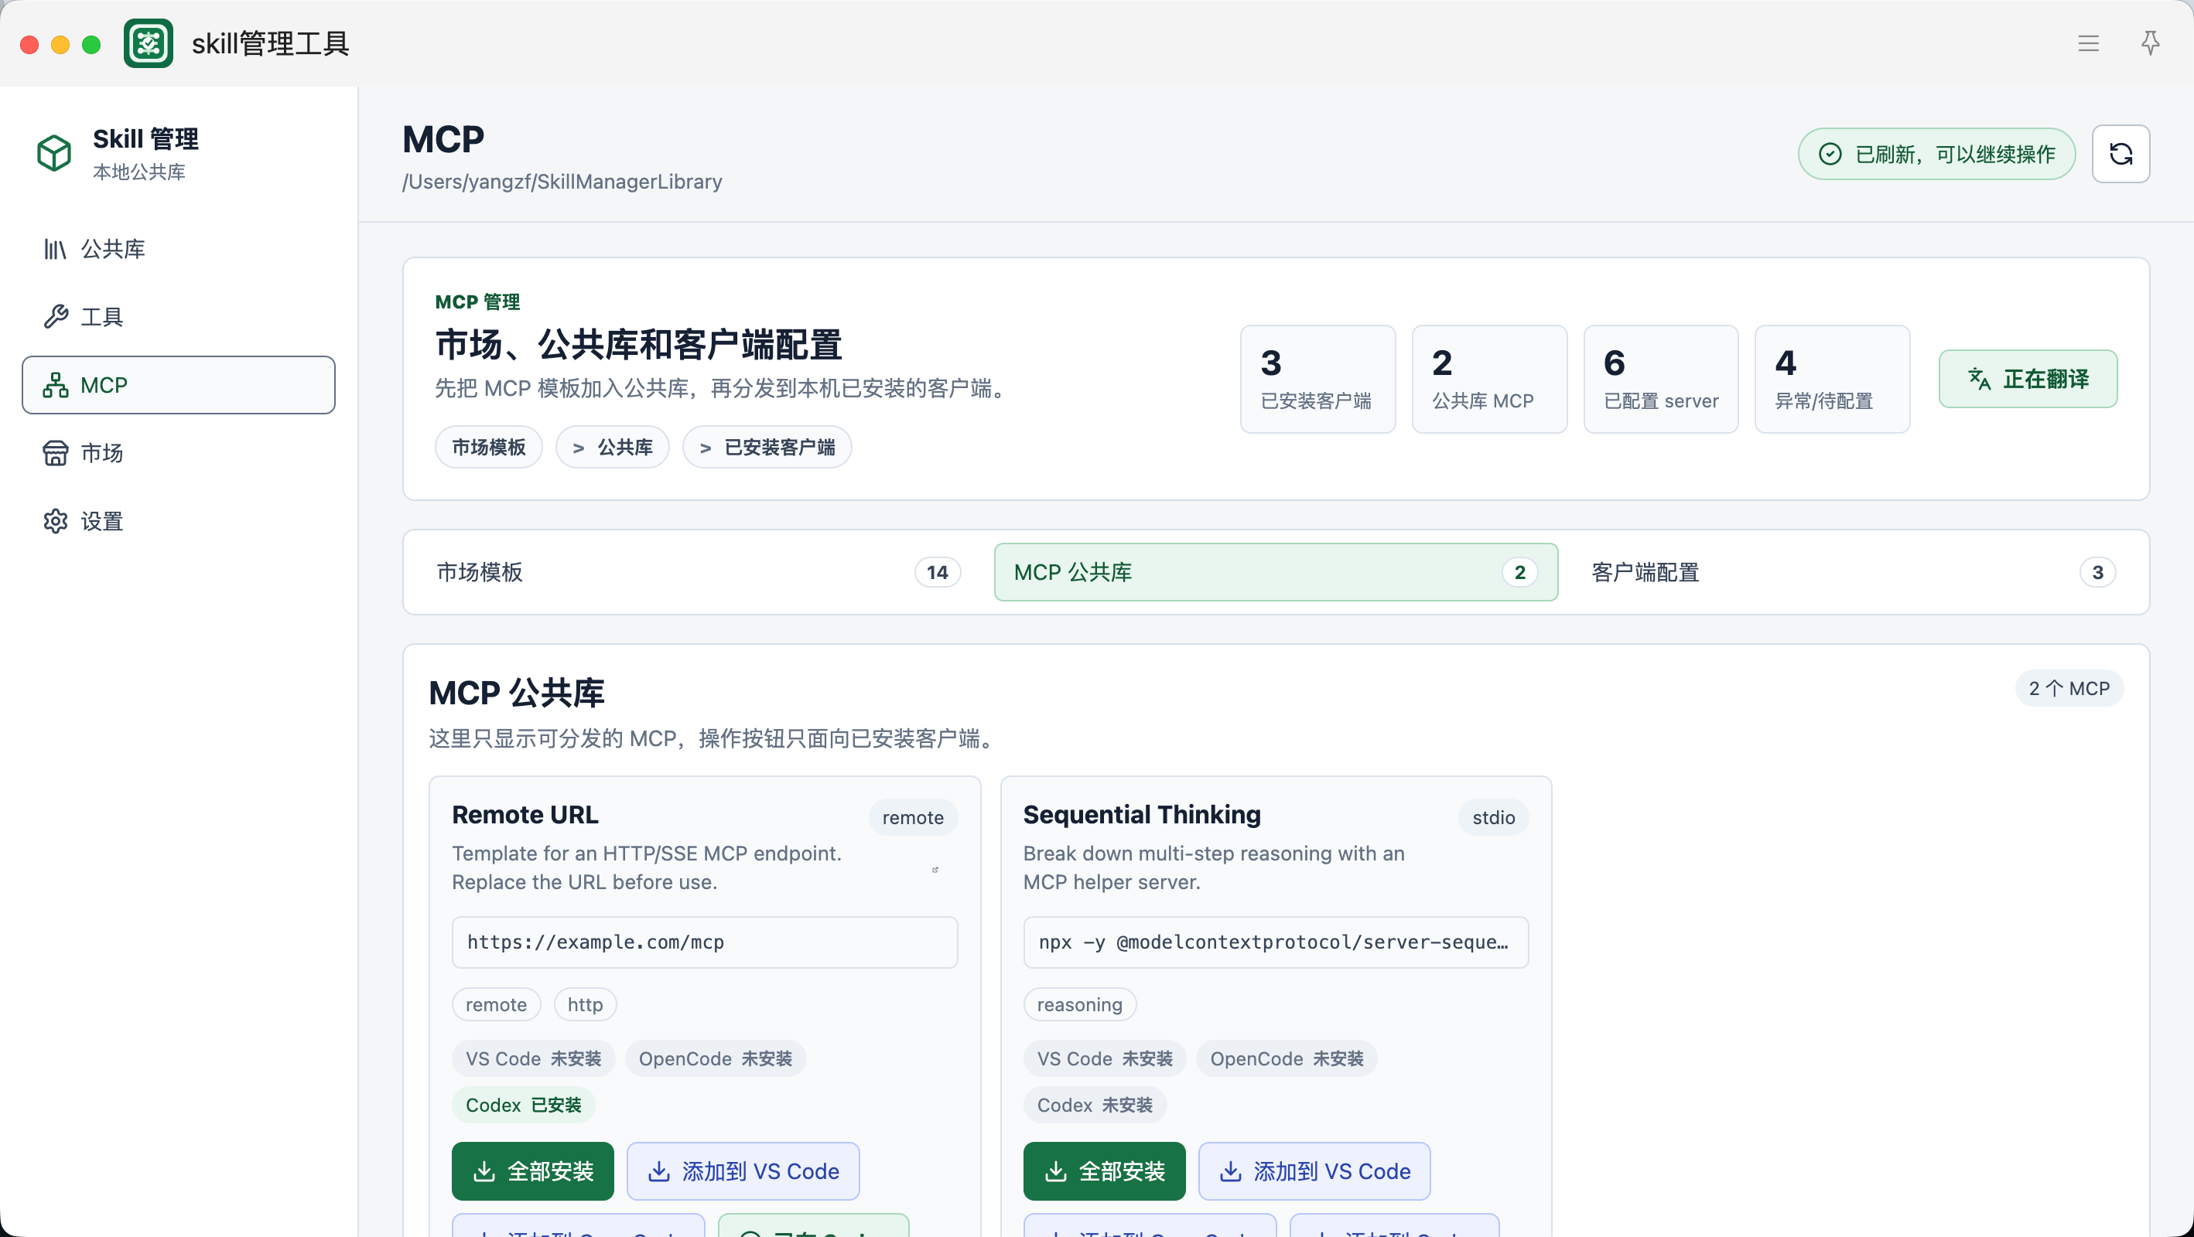Click the remote tag above VS Code 未安装
Image resolution: width=2194 pixels, height=1237 pixels.
(x=496, y=1004)
